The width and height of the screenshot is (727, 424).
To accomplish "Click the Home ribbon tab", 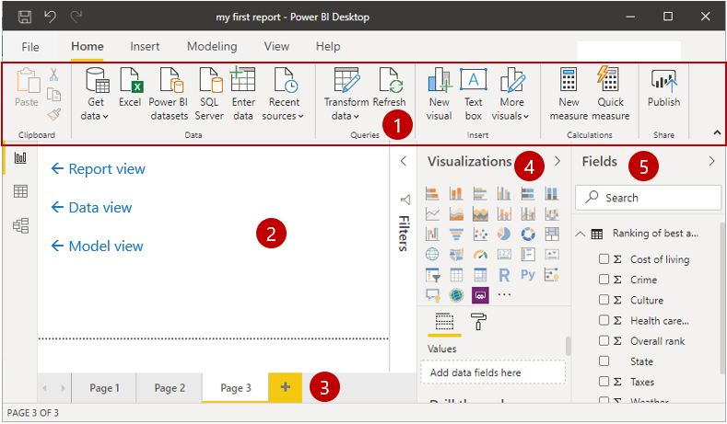I will pos(88,46).
